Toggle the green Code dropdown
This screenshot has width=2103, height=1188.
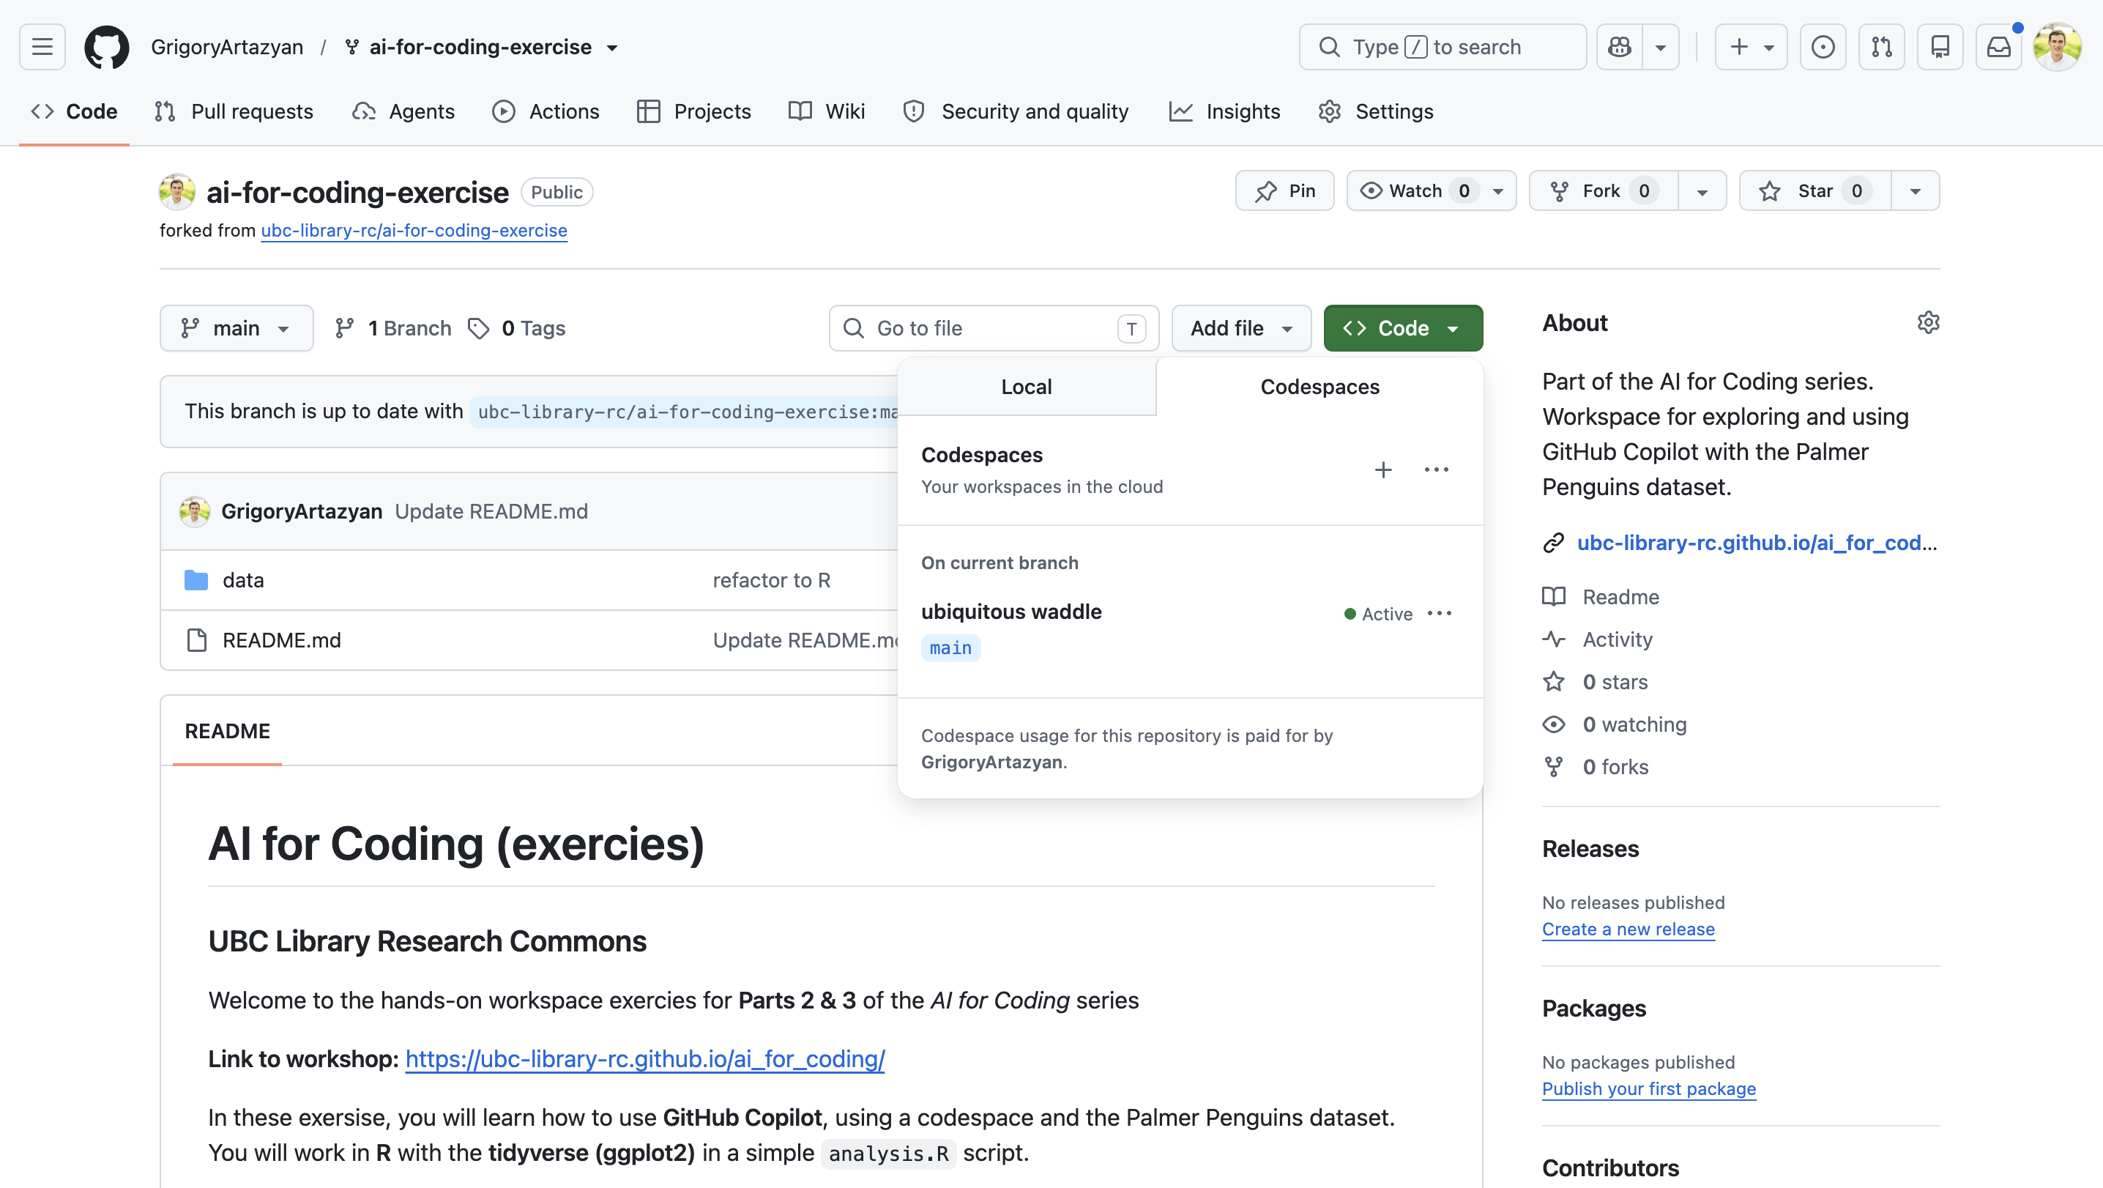click(1402, 328)
